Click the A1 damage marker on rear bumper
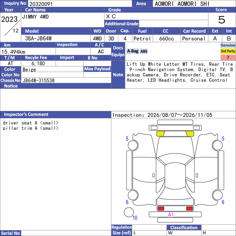236x236 pixels. (x=171, y=215)
